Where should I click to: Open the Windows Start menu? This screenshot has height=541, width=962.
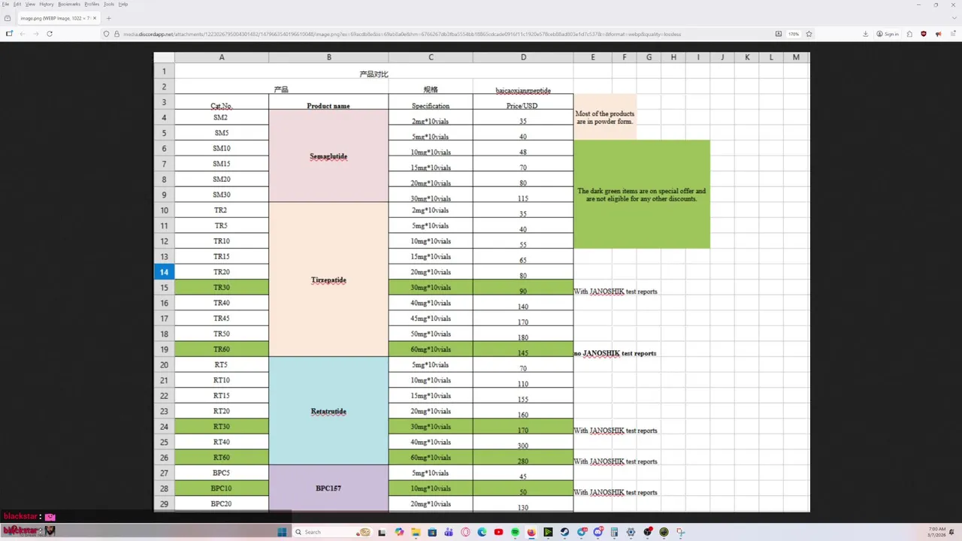(282, 532)
